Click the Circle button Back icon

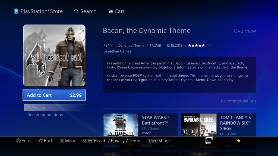[41, 141]
